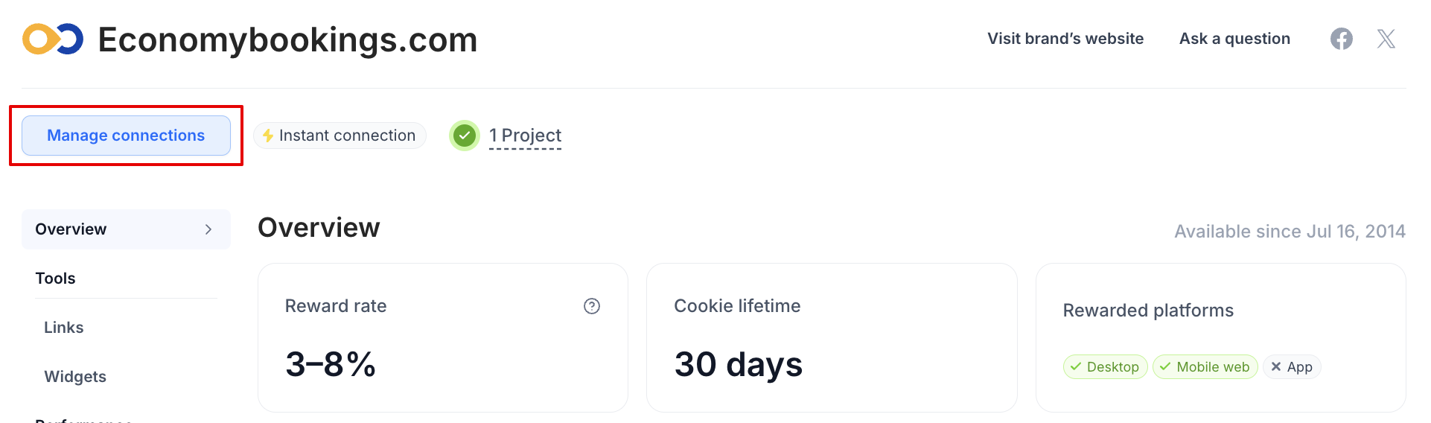Select the Overview sidebar item
The width and height of the screenshot is (1431, 423).
pos(126,229)
